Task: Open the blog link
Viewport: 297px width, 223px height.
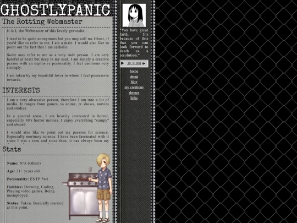Action: tap(134, 82)
